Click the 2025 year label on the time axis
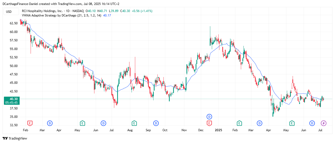Screen dimensions: 335x143 (218, 130)
